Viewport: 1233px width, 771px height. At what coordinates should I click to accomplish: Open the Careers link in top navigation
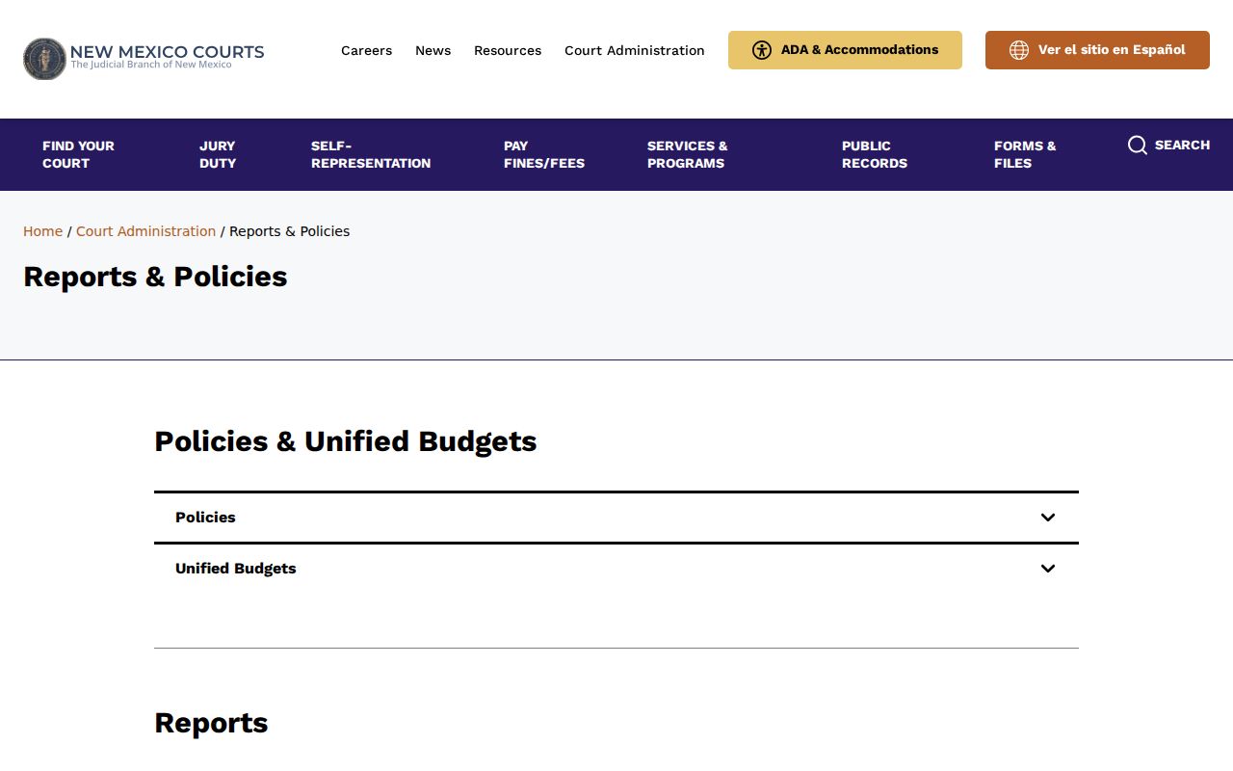point(366,50)
